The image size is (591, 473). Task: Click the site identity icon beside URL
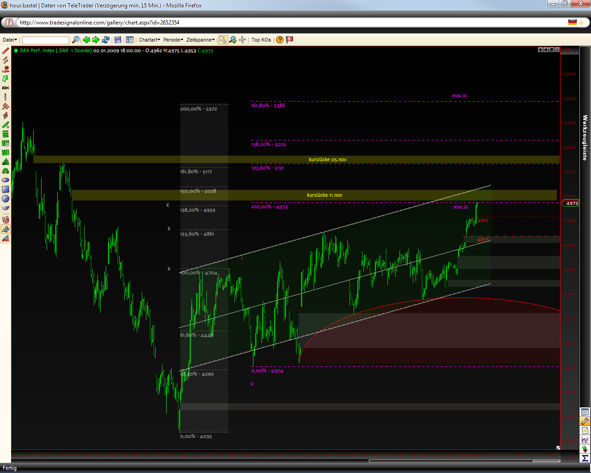coord(9,22)
